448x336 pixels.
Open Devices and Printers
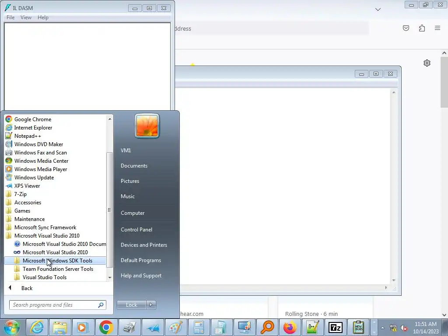(143, 245)
